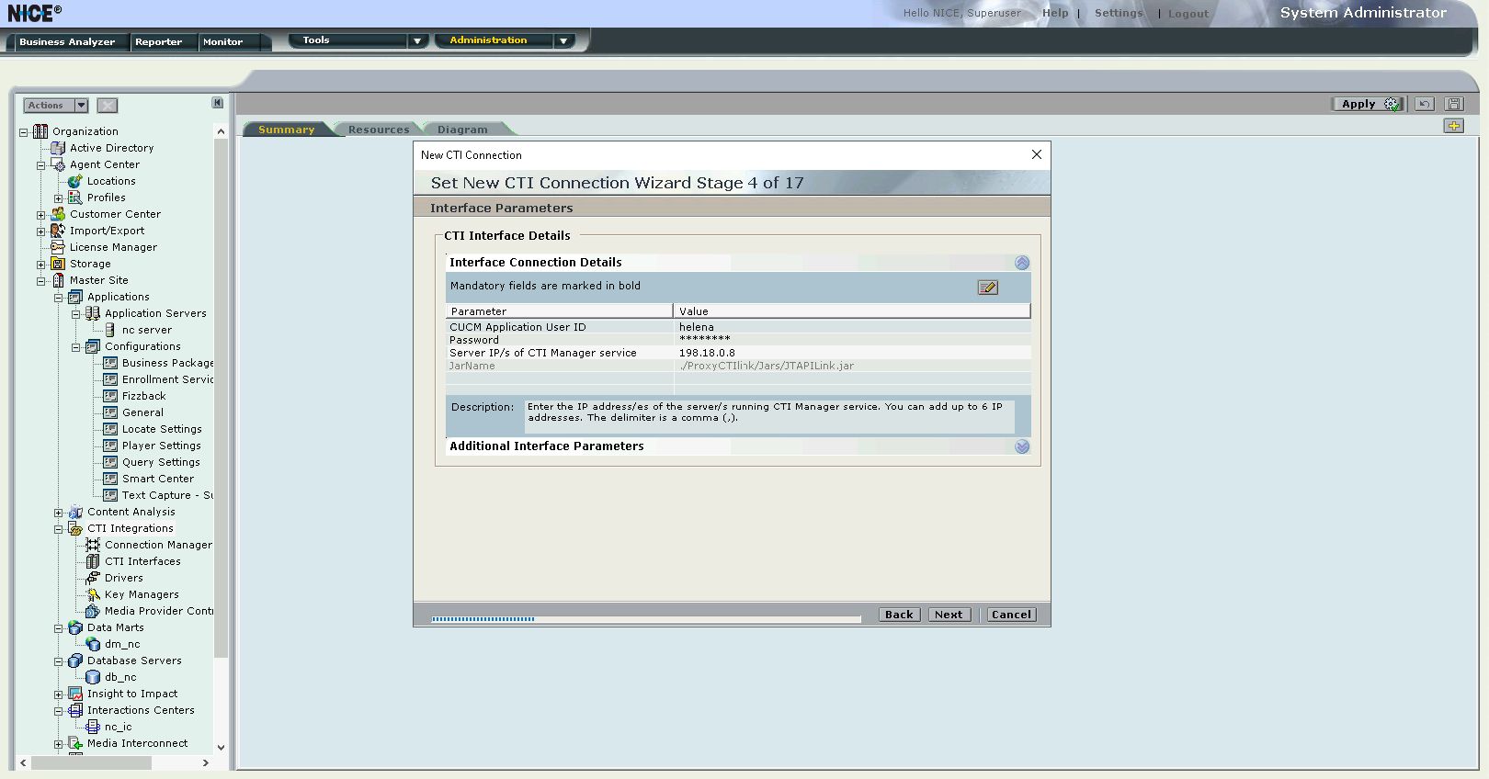Viewport: 1489px width, 779px height.
Task: Click the floppy disk save icon
Action: click(1453, 104)
